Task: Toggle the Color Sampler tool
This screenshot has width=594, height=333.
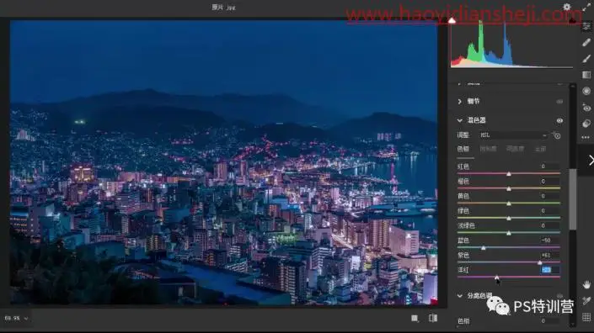Action: click(x=586, y=301)
